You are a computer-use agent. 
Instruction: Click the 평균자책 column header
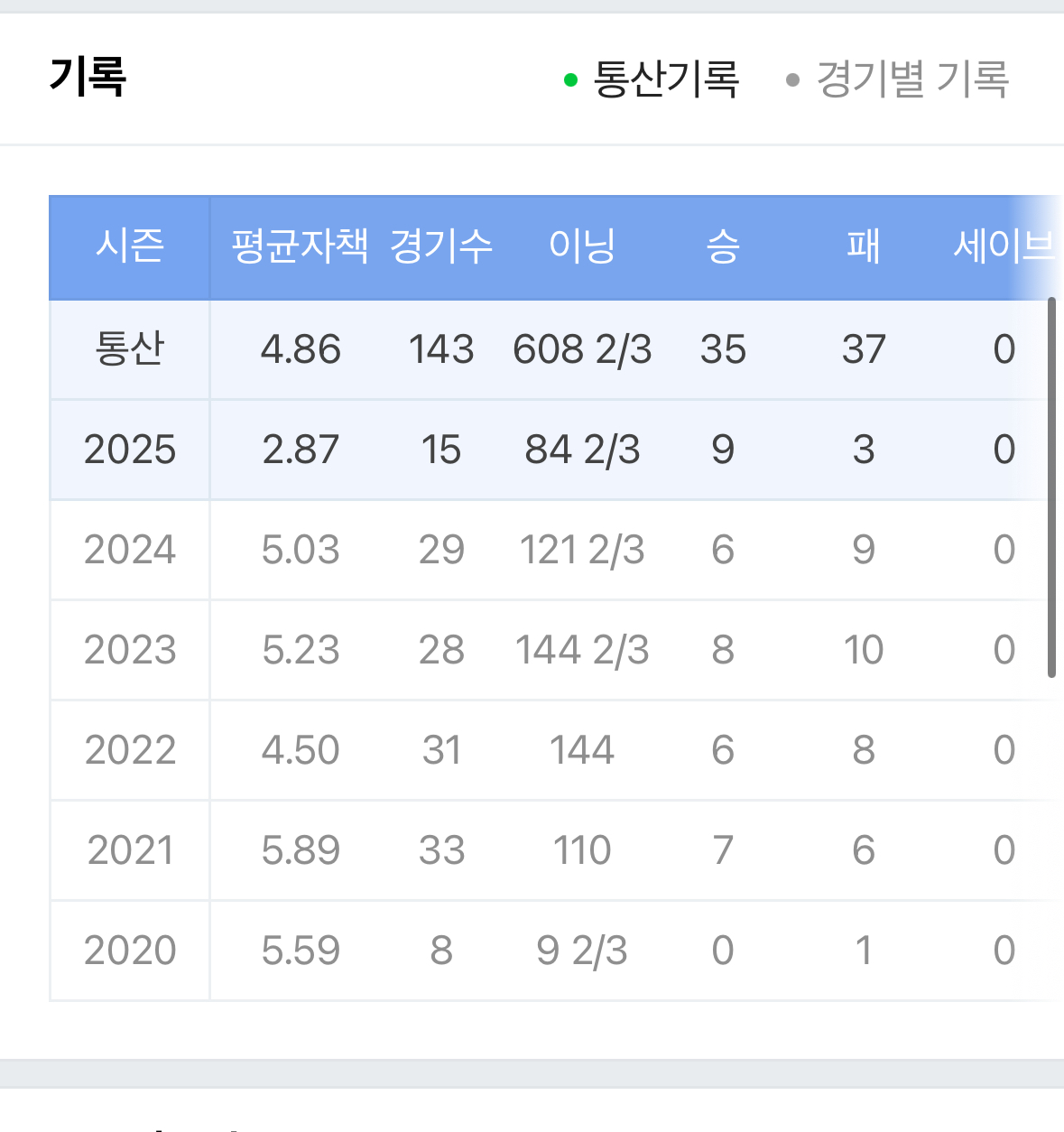tap(300, 246)
